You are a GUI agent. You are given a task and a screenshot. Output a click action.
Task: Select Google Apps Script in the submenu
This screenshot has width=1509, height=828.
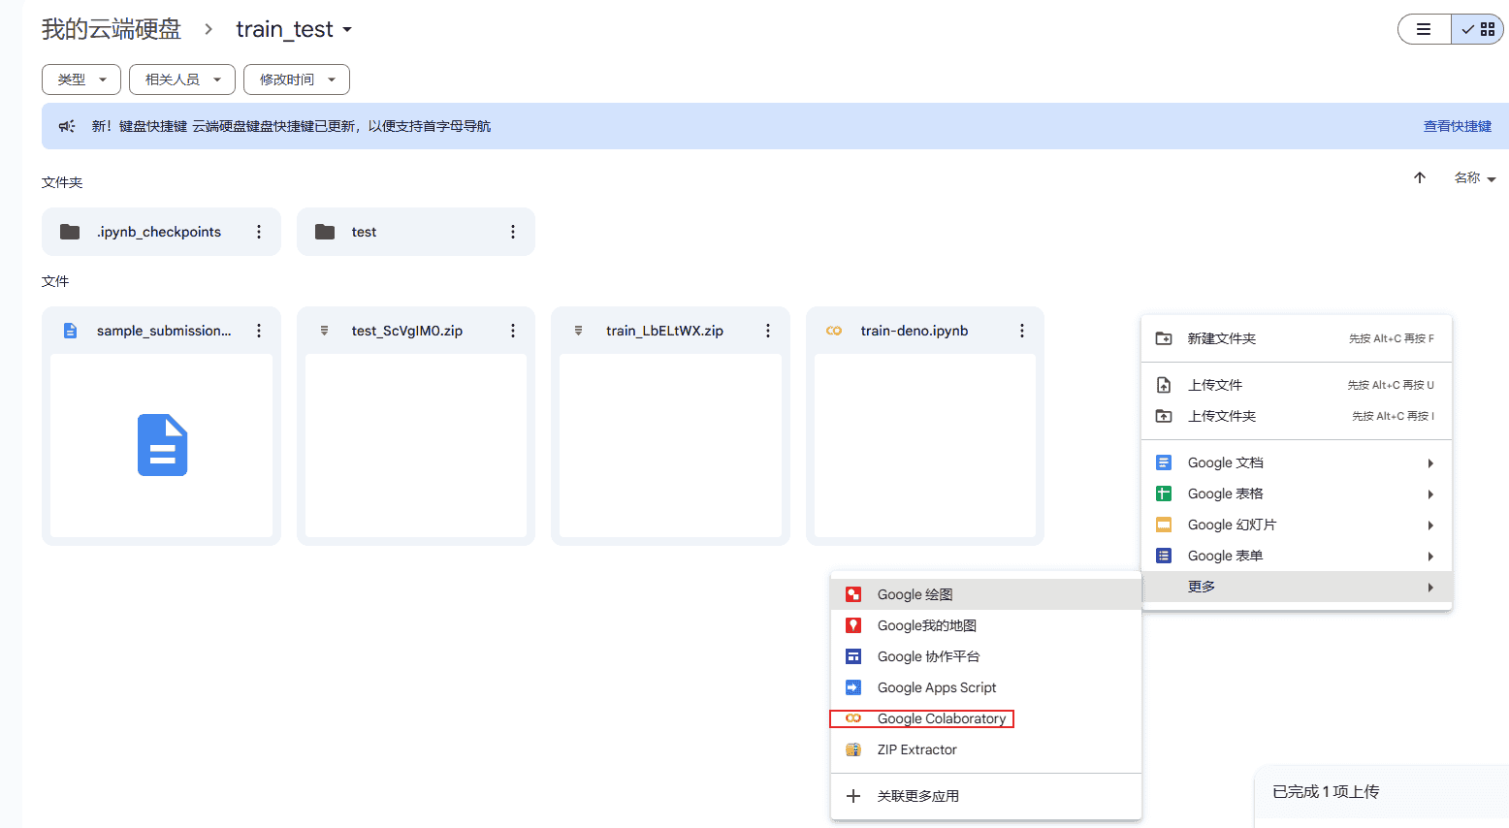936,686
